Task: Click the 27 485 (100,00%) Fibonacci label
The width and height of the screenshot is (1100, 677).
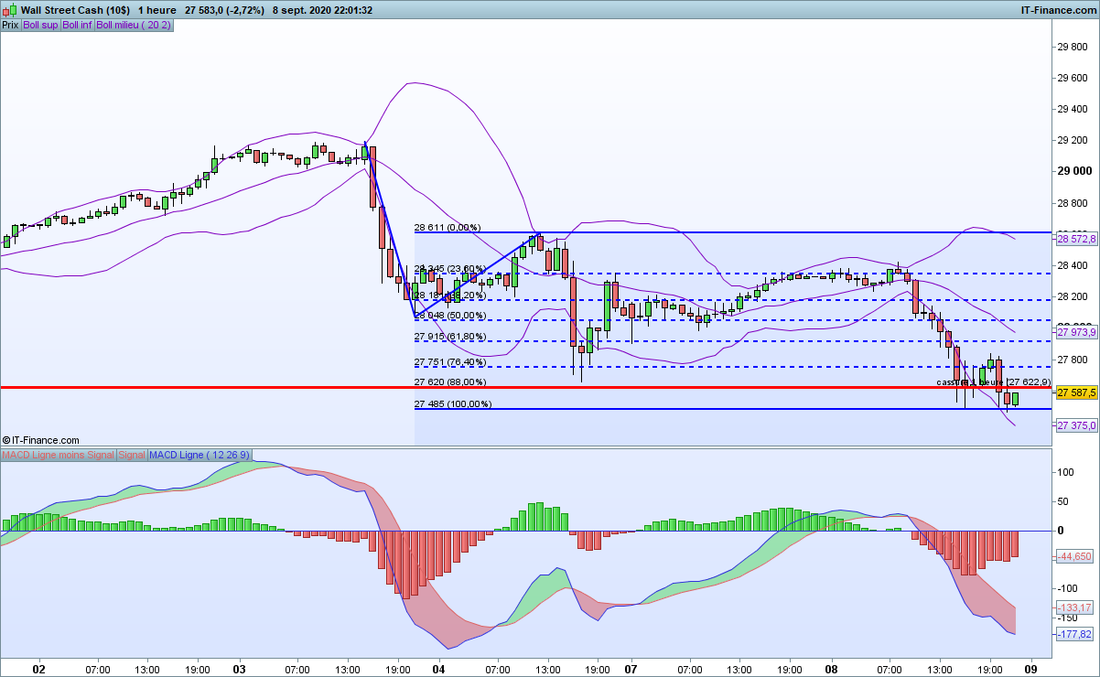Action: [453, 403]
